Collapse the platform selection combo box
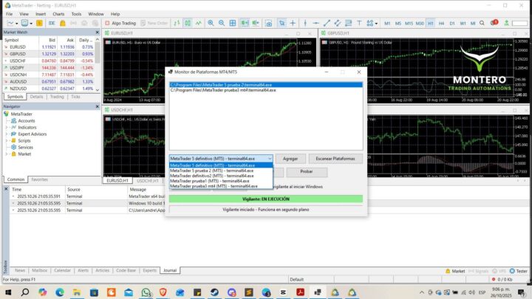 269,159
